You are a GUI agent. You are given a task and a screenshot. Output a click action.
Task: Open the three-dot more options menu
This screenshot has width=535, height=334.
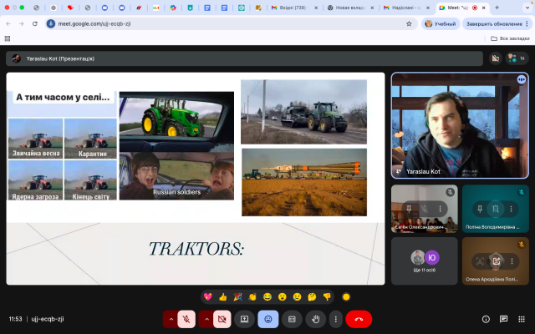[335, 319]
